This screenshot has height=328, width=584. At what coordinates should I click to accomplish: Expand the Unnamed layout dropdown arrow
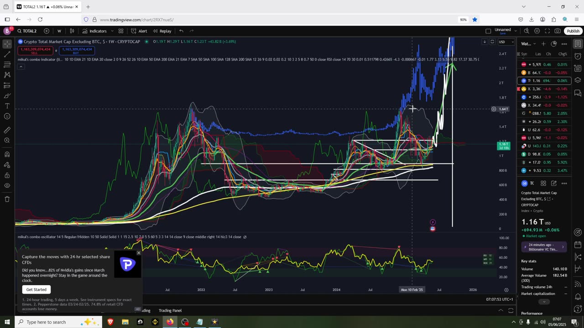516,31
